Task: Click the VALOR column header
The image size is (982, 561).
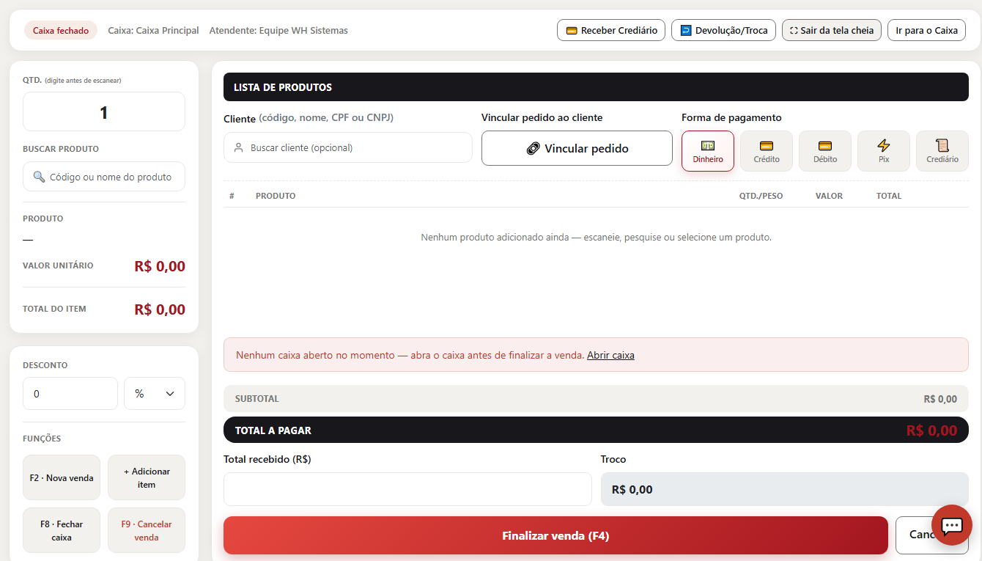Action: [x=829, y=196]
